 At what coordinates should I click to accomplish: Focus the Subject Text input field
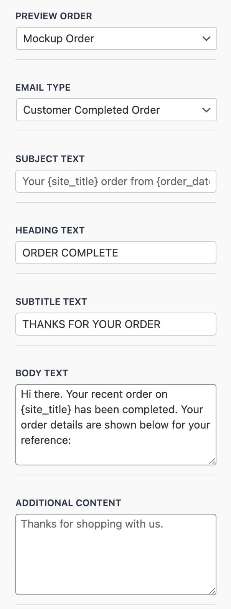pos(115,181)
